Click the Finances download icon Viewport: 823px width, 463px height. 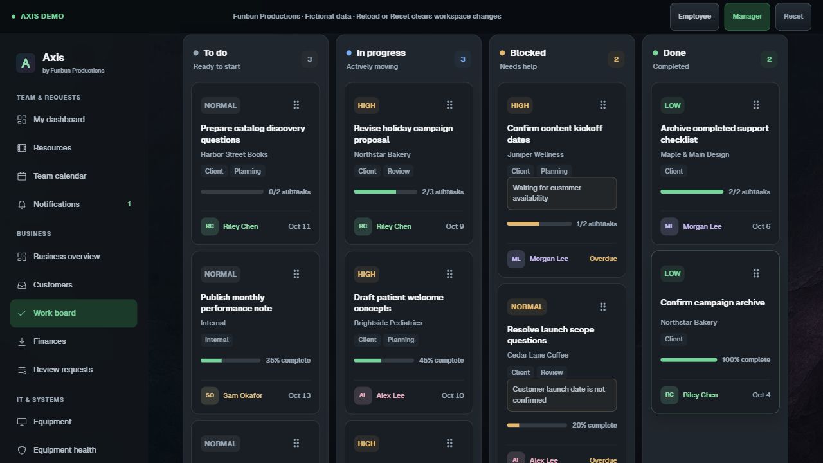pos(22,341)
